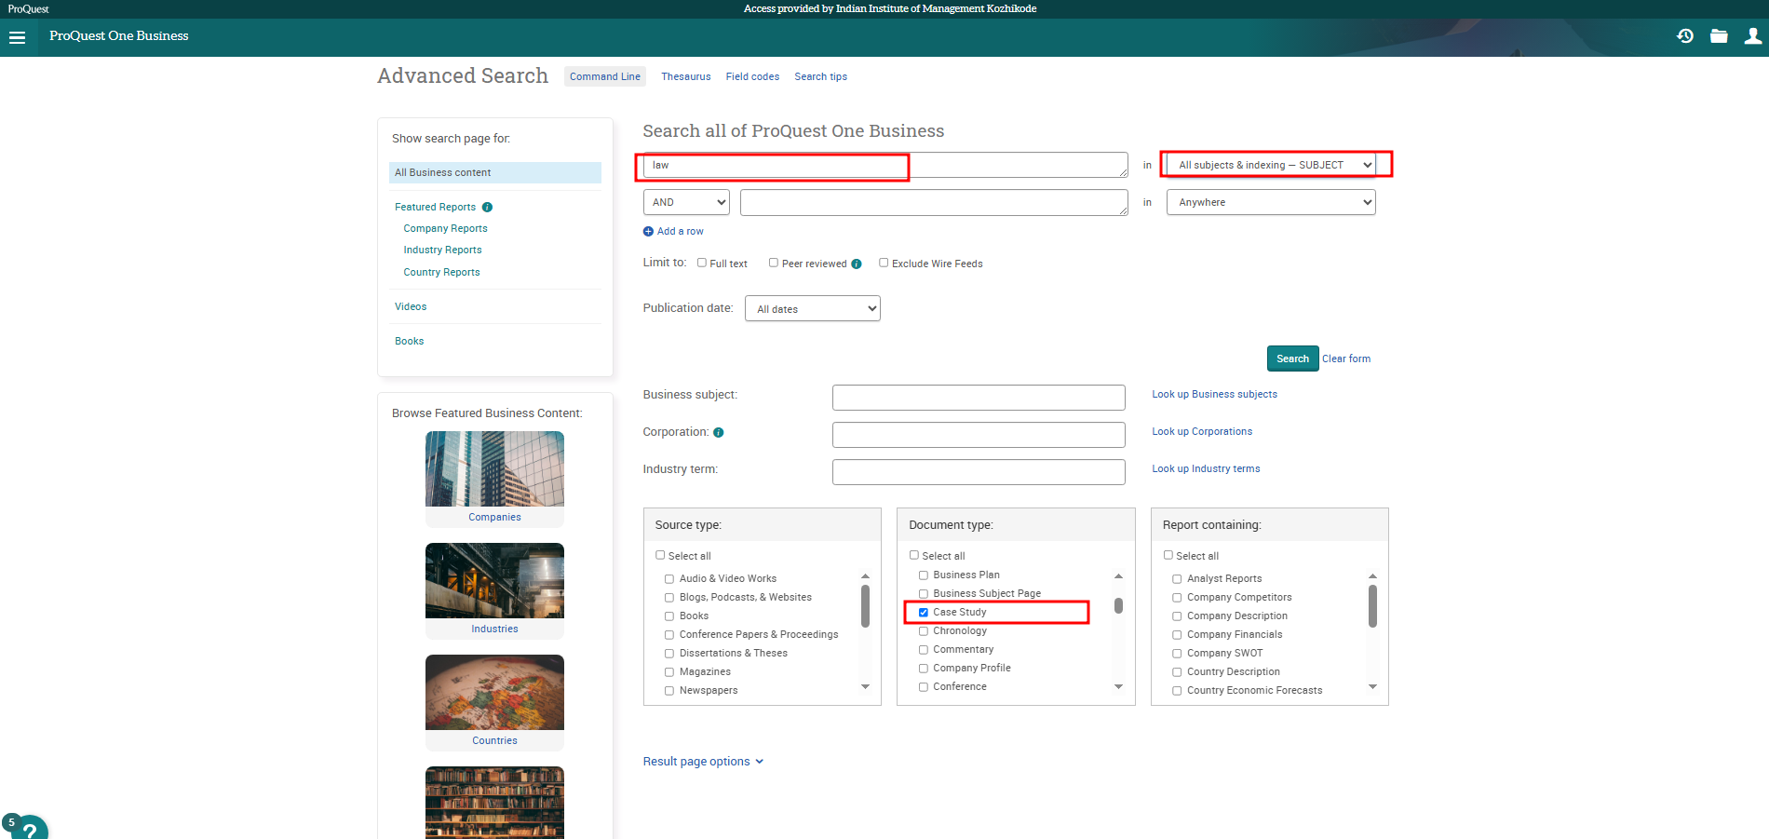1769x839 pixels.
Task: Click the Search button
Action: pos(1291,359)
